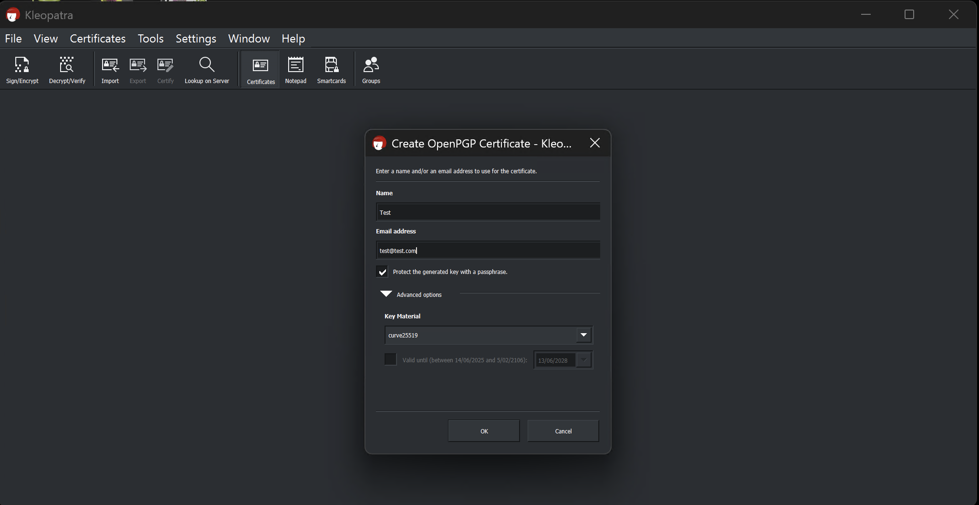Cancel the certificate creation dialog

563,431
